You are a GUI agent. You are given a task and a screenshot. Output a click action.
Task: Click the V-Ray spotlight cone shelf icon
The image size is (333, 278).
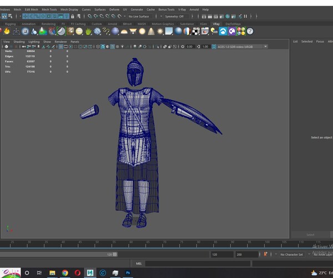pyautogui.click(x=151, y=31)
